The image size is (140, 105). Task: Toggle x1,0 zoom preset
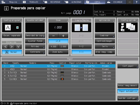(58, 41)
